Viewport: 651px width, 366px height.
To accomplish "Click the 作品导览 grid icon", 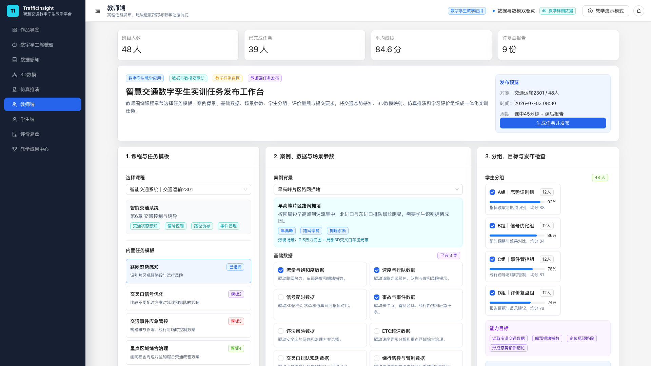I will point(15,30).
